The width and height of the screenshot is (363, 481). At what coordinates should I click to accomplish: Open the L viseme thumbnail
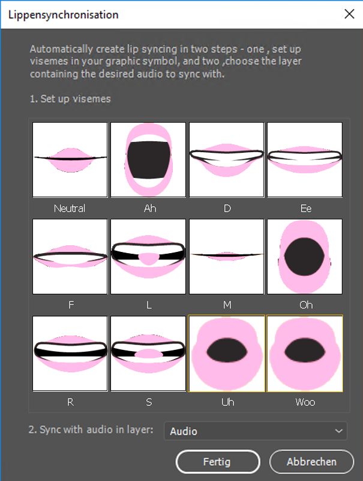[148, 257]
